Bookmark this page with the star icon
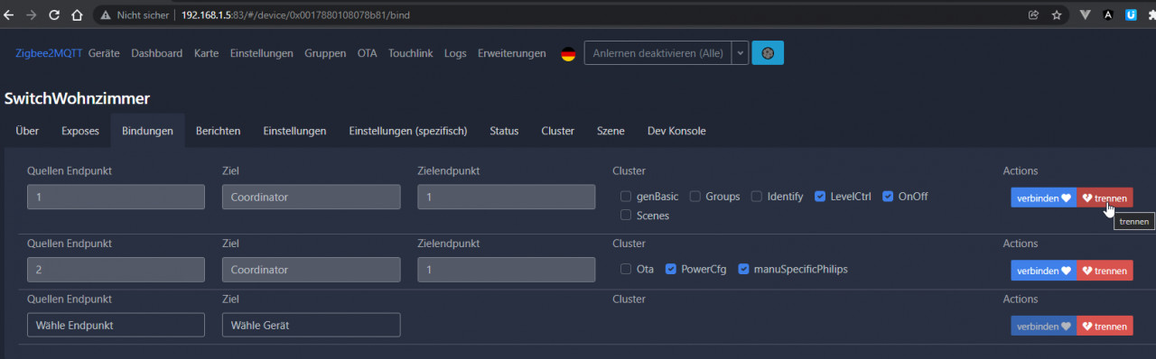Image resolution: width=1156 pixels, height=359 pixels. tap(1057, 14)
